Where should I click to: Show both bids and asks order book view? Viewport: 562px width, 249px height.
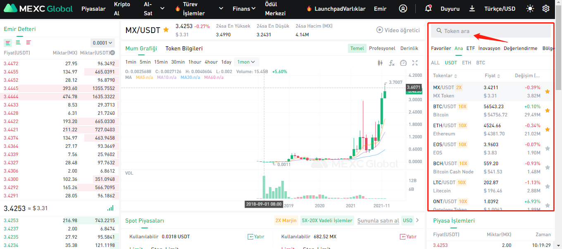tap(8, 43)
